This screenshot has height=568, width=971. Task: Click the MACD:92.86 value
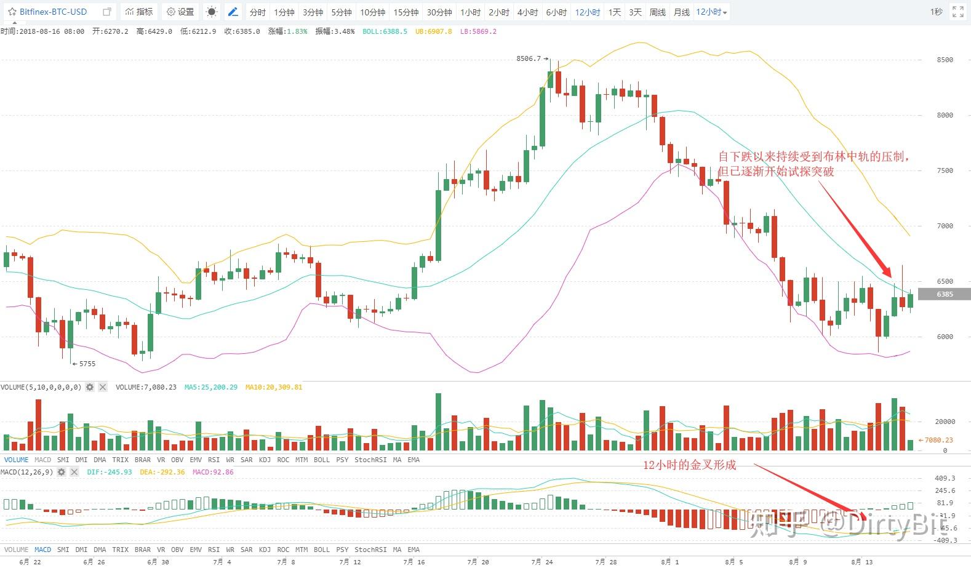(213, 472)
